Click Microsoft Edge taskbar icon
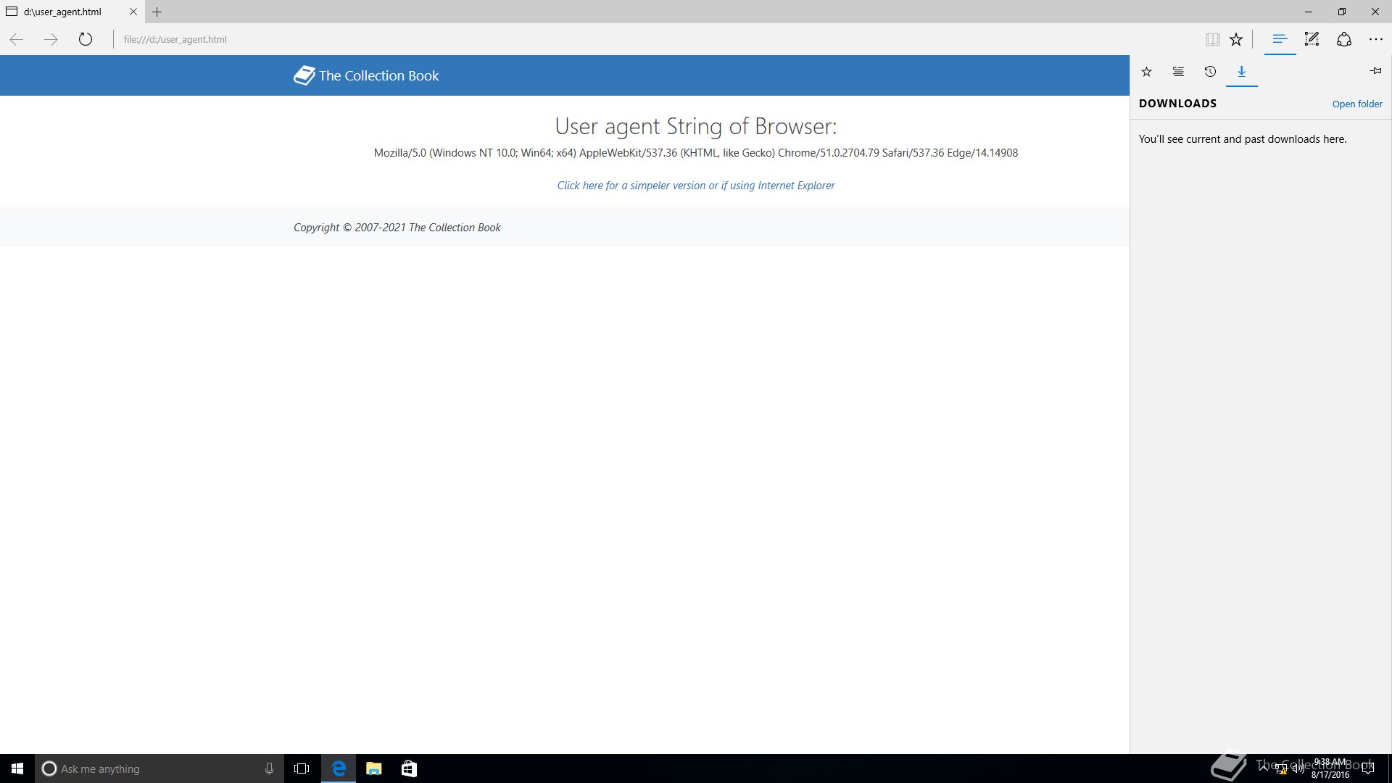This screenshot has height=783, width=1392. pos(339,768)
